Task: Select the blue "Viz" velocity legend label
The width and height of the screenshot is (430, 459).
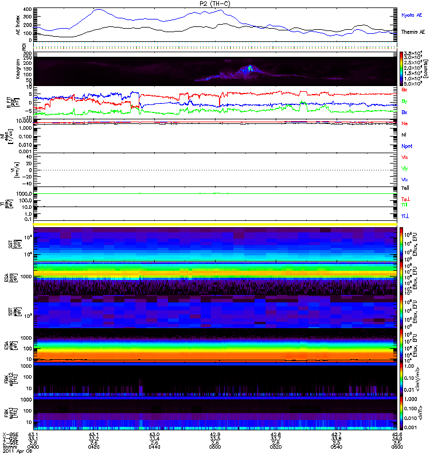Action: pyautogui.click(x=405, y=180)
